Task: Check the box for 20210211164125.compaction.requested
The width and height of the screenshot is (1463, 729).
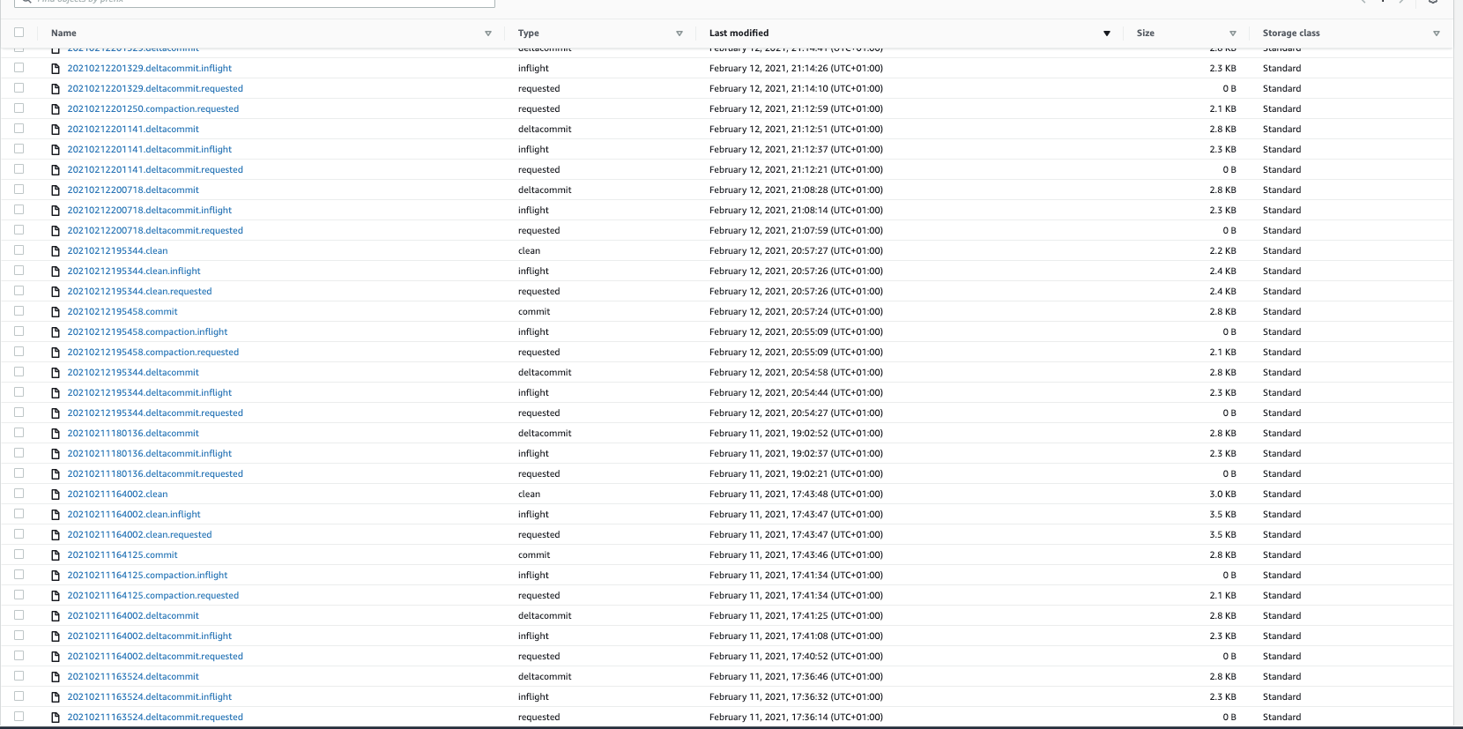Action: pyautogui.click(x=19, y=595)
